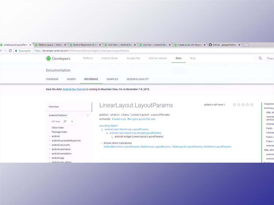Click the green secure padlock icon
This screenshot has height=205, width=274.
[16, 51]
